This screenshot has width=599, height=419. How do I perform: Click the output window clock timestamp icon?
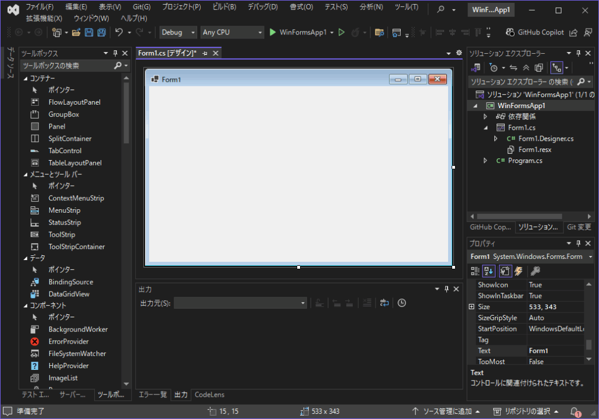coord(402,303)
